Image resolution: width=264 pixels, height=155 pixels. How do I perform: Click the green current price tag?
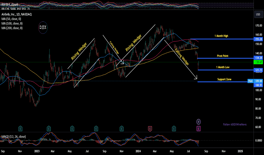click(x=258, y=62)
